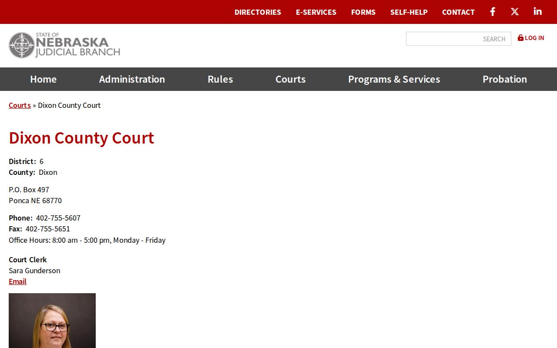This screenshot has width=557, height=348.
Task: Click Sara Gunderson's photo thumbnail
Action: tap(52, 321)
